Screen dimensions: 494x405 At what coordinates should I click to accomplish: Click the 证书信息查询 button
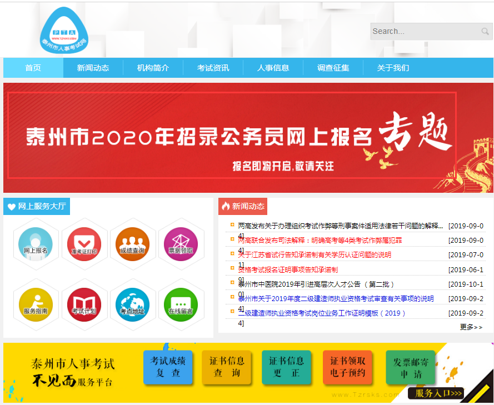[227, 367]
